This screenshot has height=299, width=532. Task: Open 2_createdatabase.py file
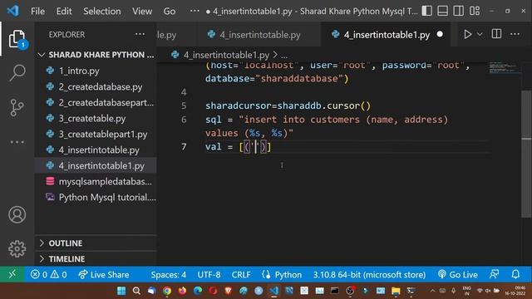coord(96,86)
